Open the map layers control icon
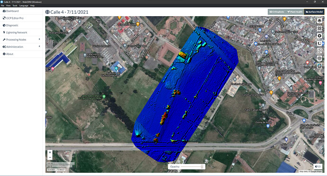327x176 pixels. point(319,21)
